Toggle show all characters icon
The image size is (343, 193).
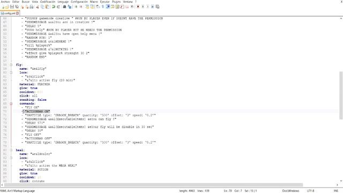(102, 7)
